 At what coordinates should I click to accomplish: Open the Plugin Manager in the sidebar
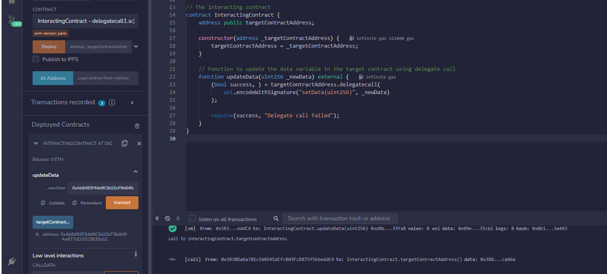click(x=12, y=262)
